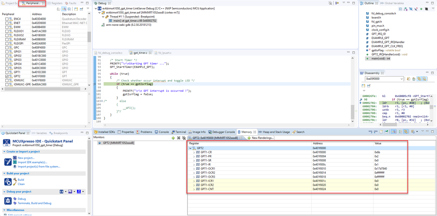Switch to the Registers tab
The height and width of the screenshot is (216, 437).
click(x=55, y=3)
